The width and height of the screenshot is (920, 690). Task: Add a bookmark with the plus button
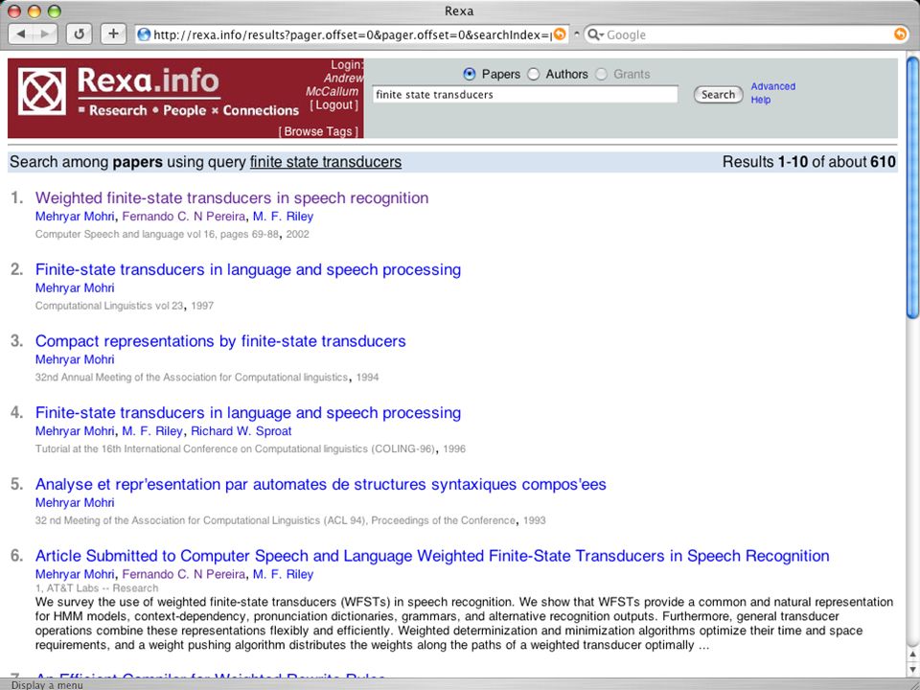pos(113,34)
